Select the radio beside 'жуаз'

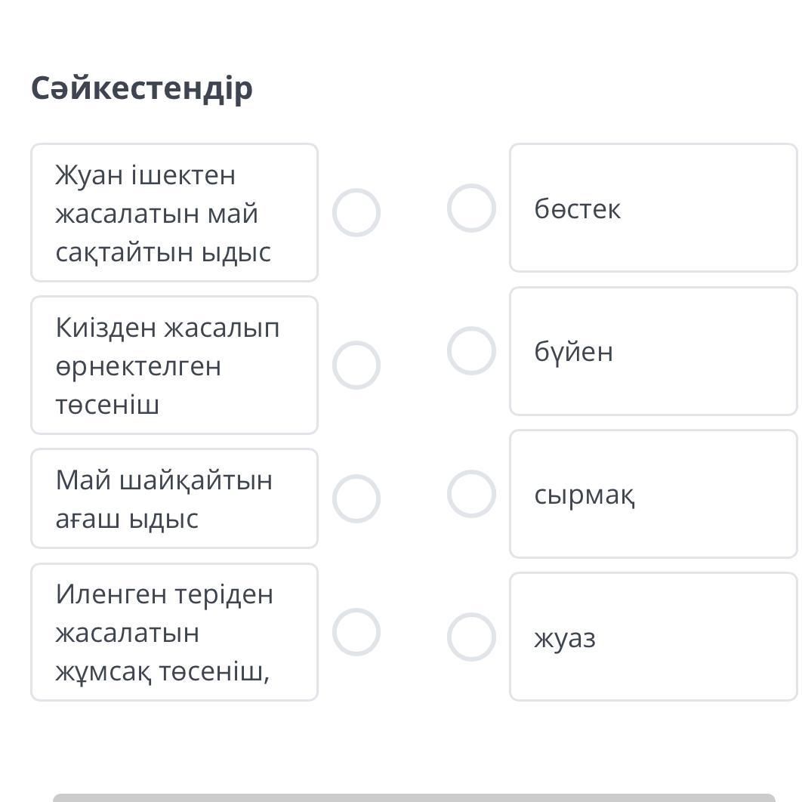471,637
